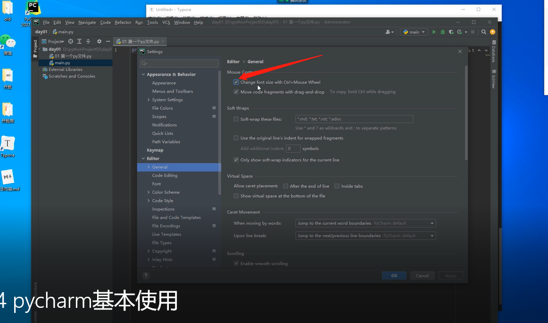Enable Soft-wrap these files checkbox

pyautogui.click(x=236, y=119)
